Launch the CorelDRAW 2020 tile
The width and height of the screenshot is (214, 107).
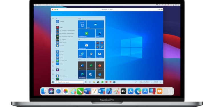tap(86, 33)
